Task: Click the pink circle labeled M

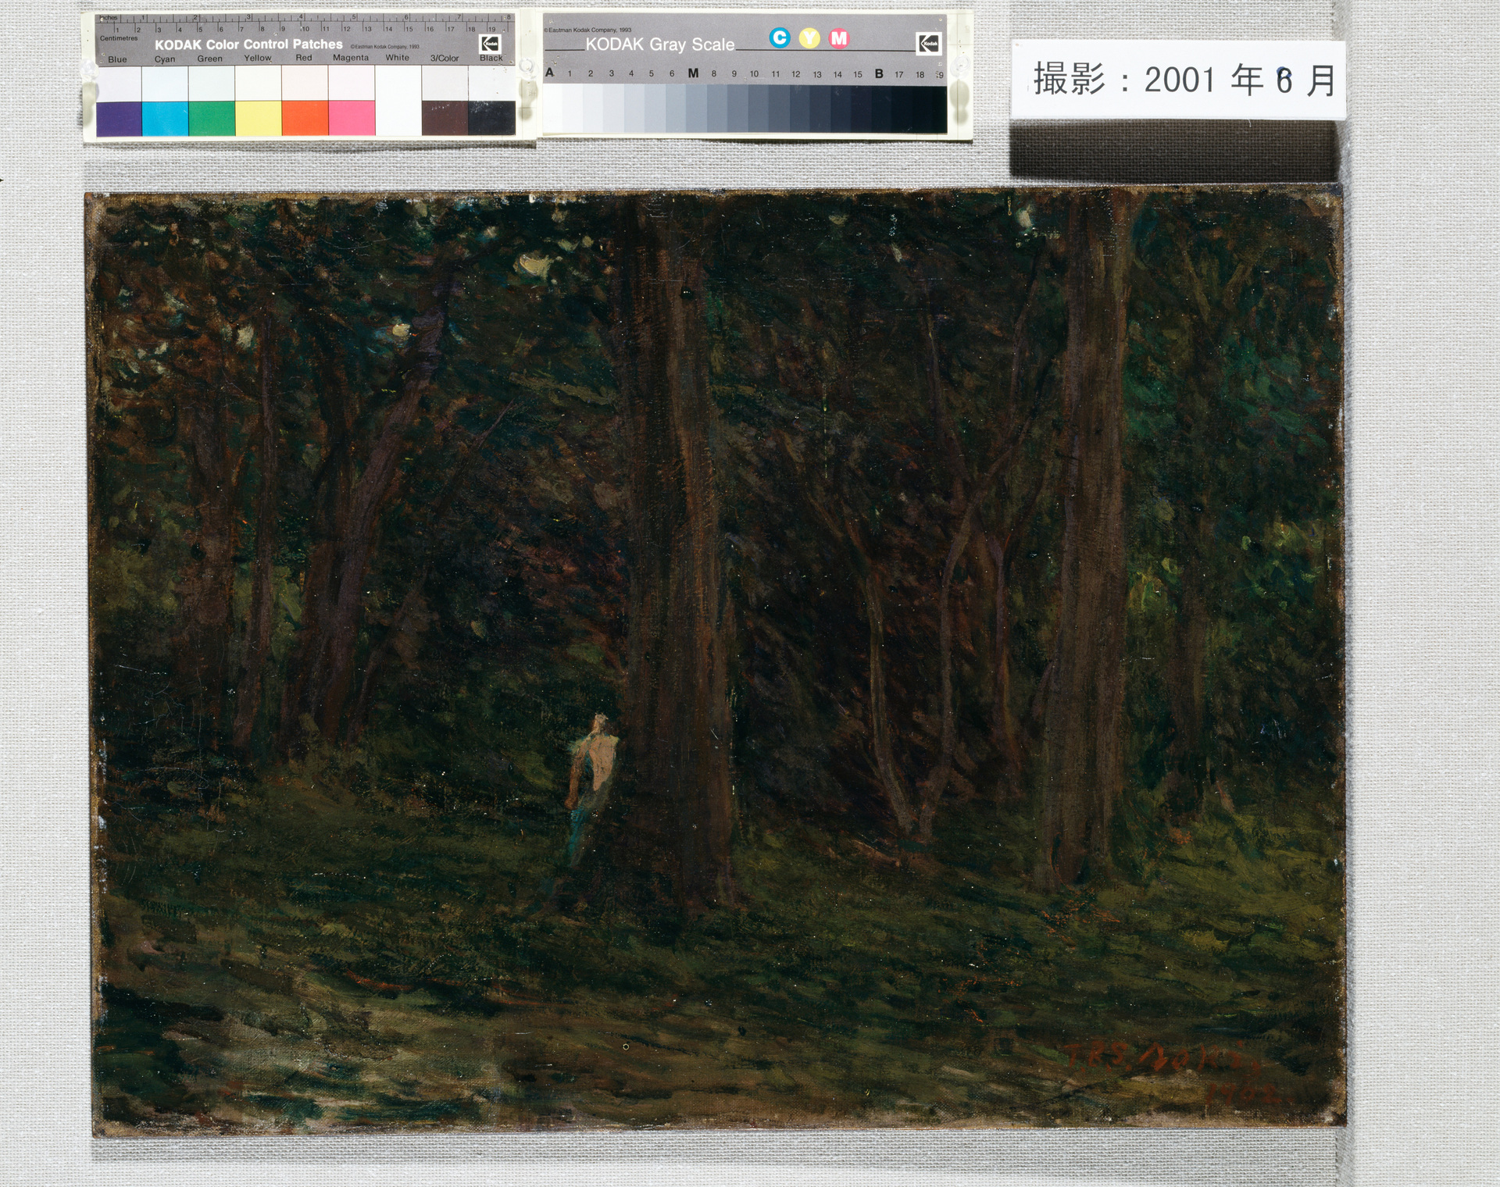Action: pos(839,37)
